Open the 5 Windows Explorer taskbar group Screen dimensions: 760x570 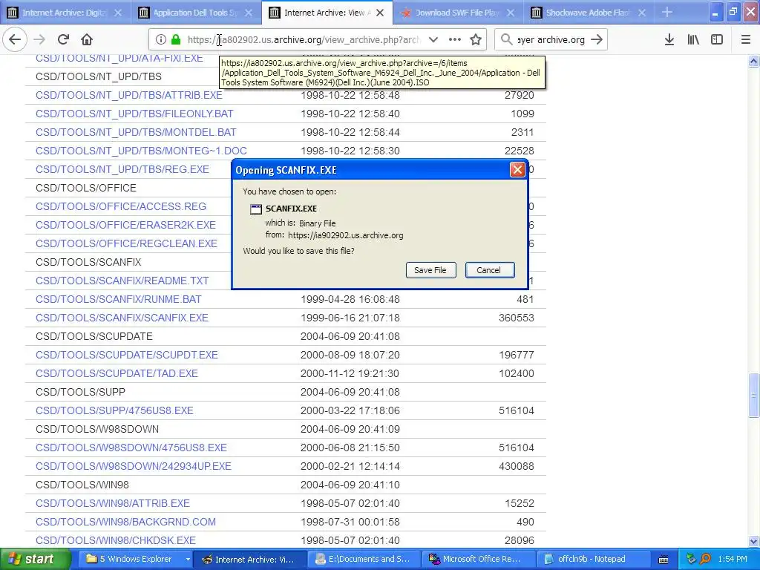click(x=137, y=560)
